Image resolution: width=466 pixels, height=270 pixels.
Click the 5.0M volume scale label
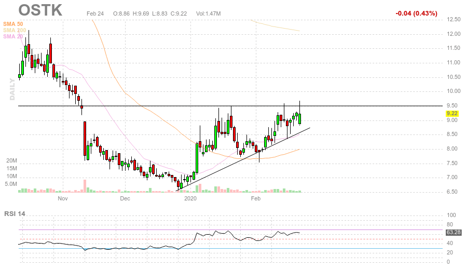(x=11, y=184)
